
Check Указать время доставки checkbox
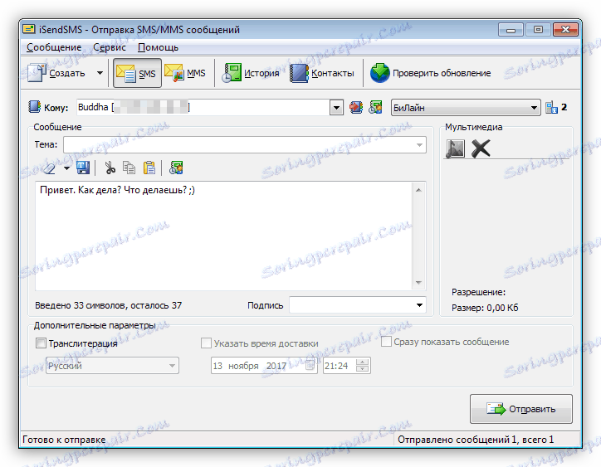206,343
